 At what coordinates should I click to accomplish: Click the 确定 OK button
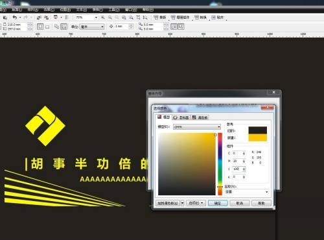[x=218, y=203]
